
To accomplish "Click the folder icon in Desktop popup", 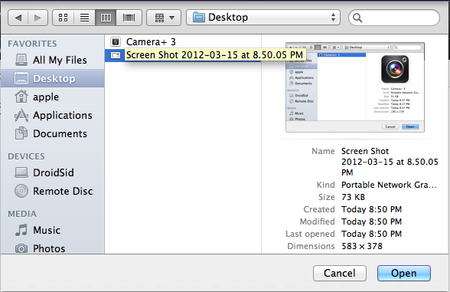I will tap(199, 18).
